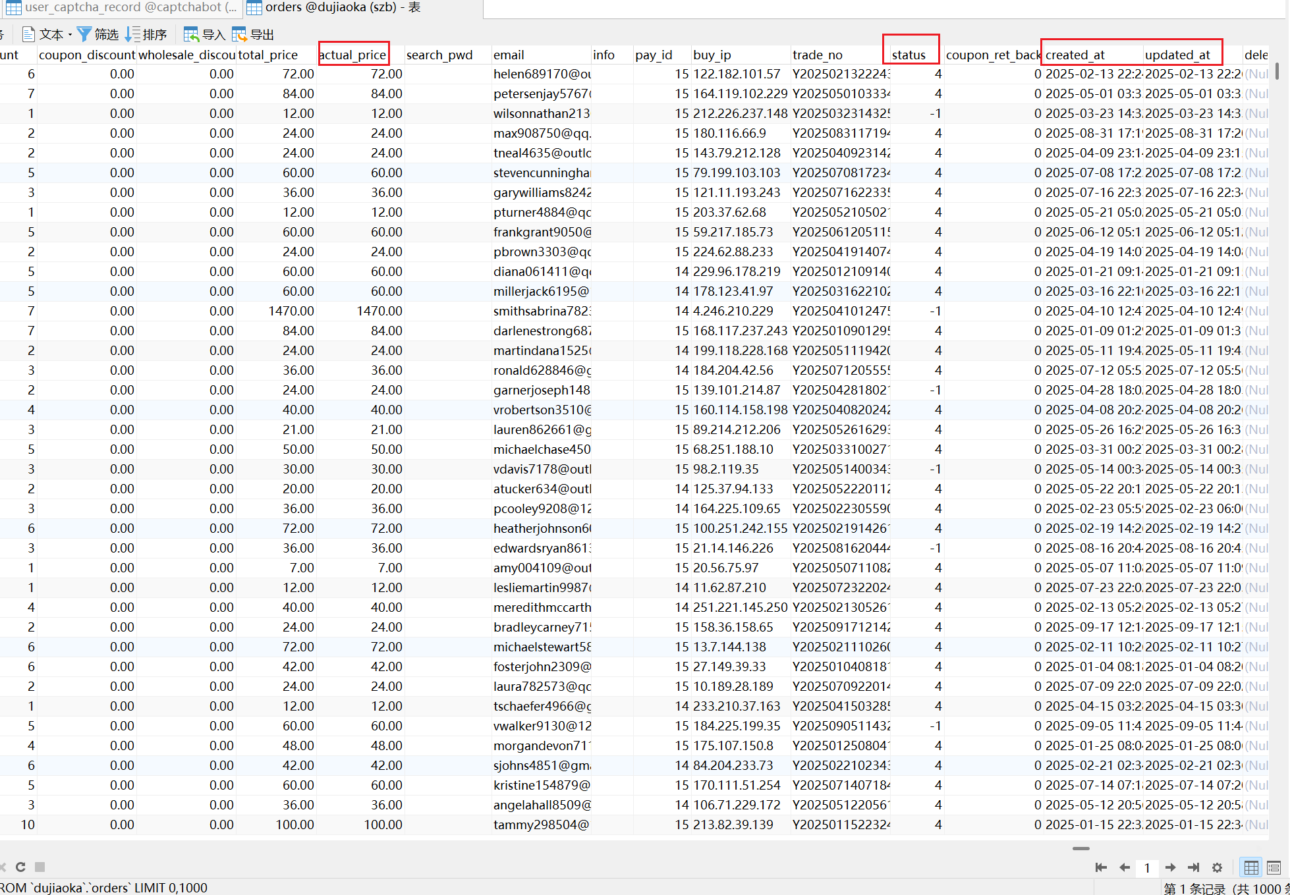
Task: Jump to first page arrow
Action: (x=1101, y=867)
